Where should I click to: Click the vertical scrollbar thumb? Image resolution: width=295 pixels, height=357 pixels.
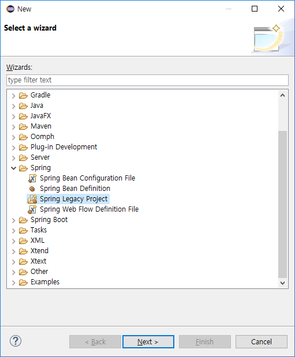(x=283, y=204)
